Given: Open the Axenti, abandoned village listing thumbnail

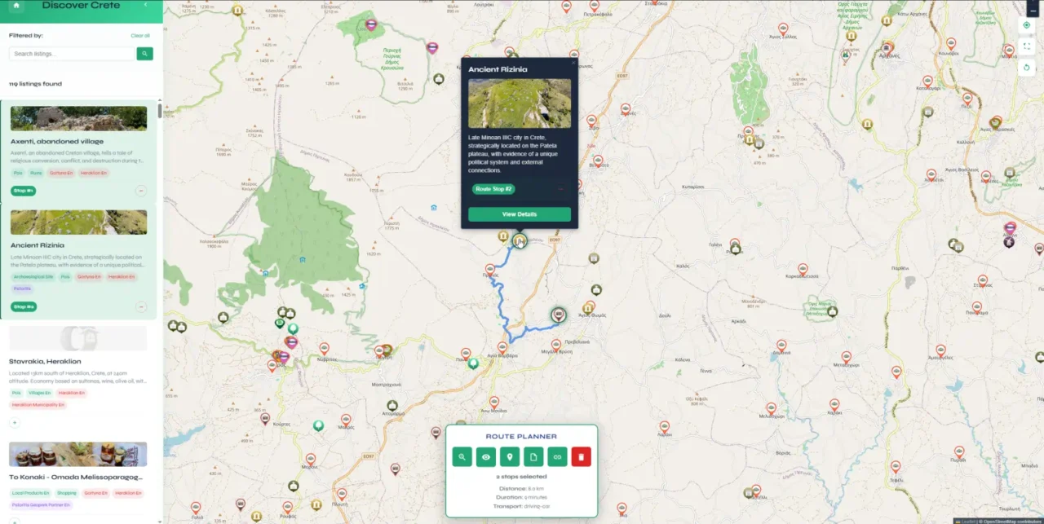Looking at the screenshot, I should pos(78,118).
